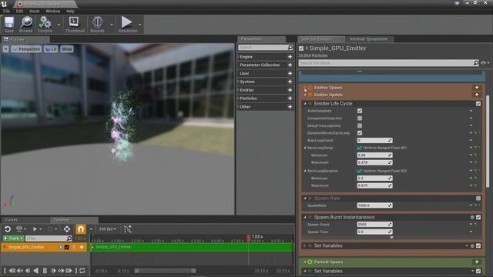Open the File menu

6,11
